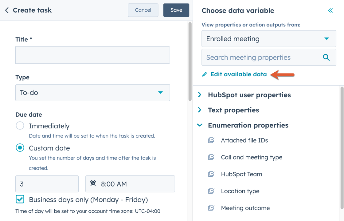The image size is (344, 221).
Task: Click the Title input field
Action: coord(93,55)
